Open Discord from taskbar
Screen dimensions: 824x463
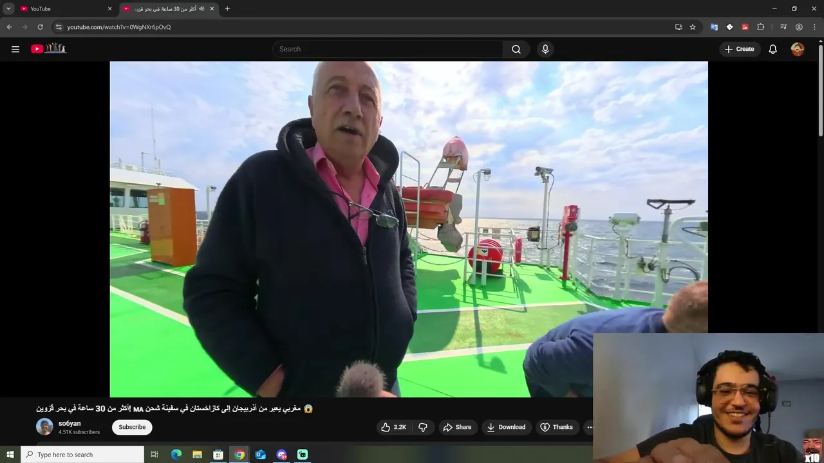(281, 455)
